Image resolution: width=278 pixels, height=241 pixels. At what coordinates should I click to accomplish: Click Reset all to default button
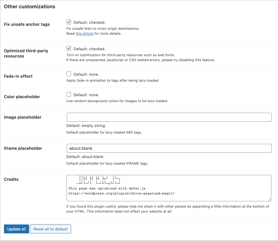click(51, 229)
